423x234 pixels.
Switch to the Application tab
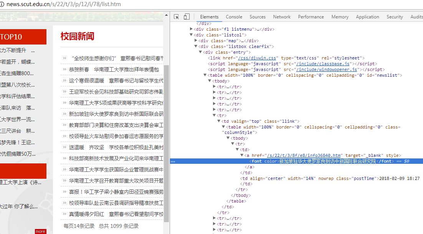pos(367,17)
